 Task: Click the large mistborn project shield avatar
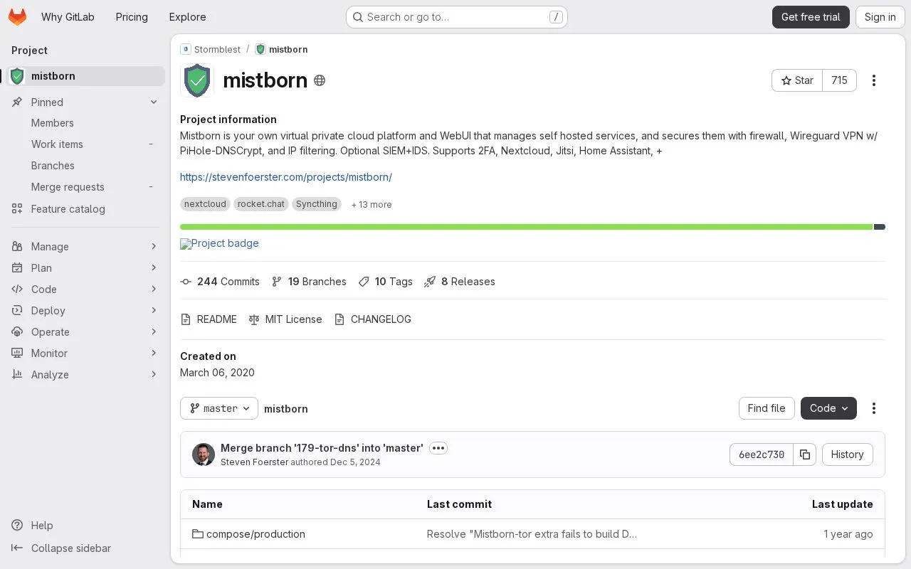pyautogui.click(x=197, y=80)
